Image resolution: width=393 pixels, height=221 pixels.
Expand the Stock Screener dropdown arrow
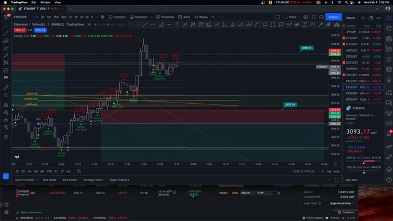point(37,180)
